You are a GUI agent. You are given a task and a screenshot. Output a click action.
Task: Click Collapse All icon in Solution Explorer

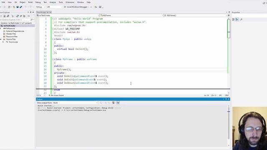[x=21, y=16]
